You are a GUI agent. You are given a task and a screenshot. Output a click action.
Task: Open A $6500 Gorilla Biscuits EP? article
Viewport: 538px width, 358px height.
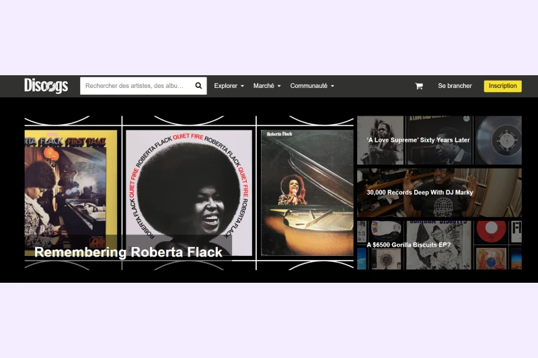coord(439,245)
